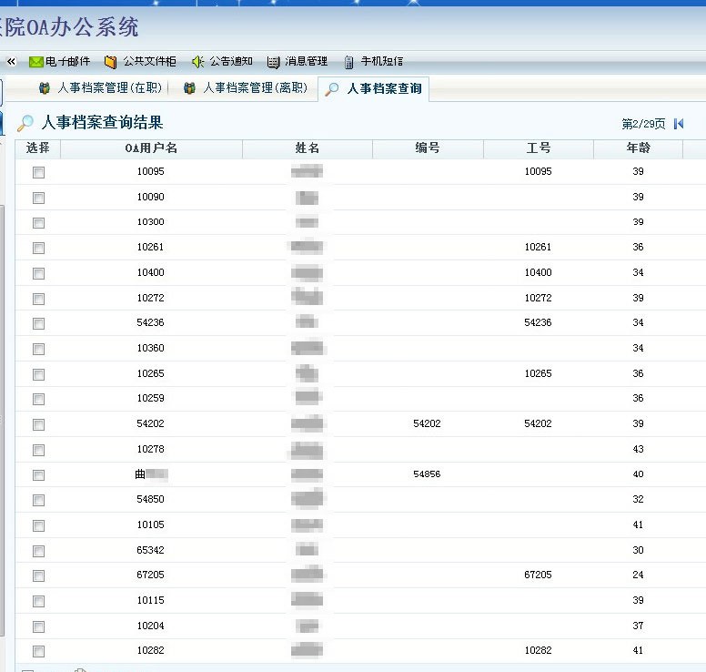Check the row for user 10300
The width and height of the screenshot is (706, 672).
tap(39, 223)
